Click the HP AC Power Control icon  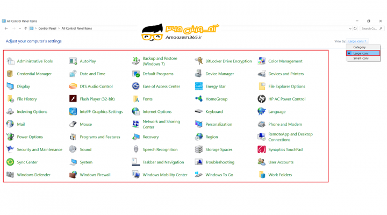pos(262,99)
